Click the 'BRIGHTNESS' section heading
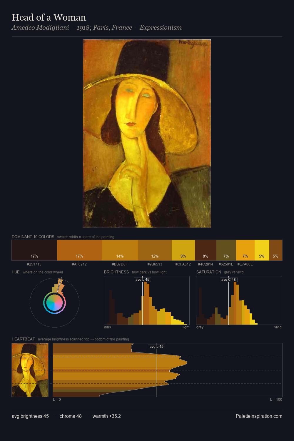294x441 pixels. click(x=116, y=272)
